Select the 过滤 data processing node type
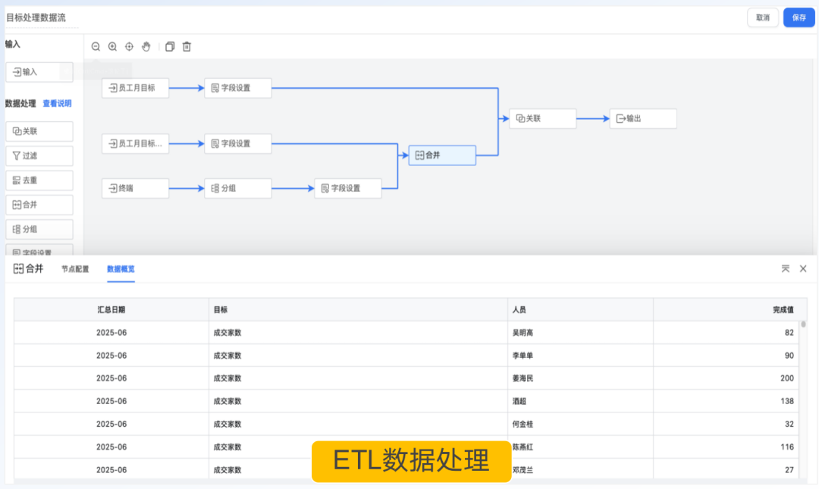819x489 pixels. pyautogui.click(x=39, y=155)
